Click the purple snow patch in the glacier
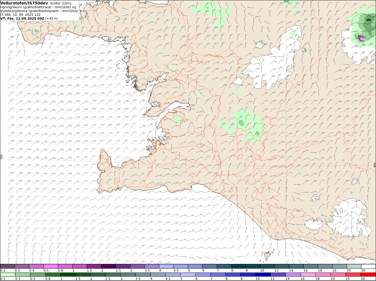This screenshot has height=281, width=376. (361, 38)
